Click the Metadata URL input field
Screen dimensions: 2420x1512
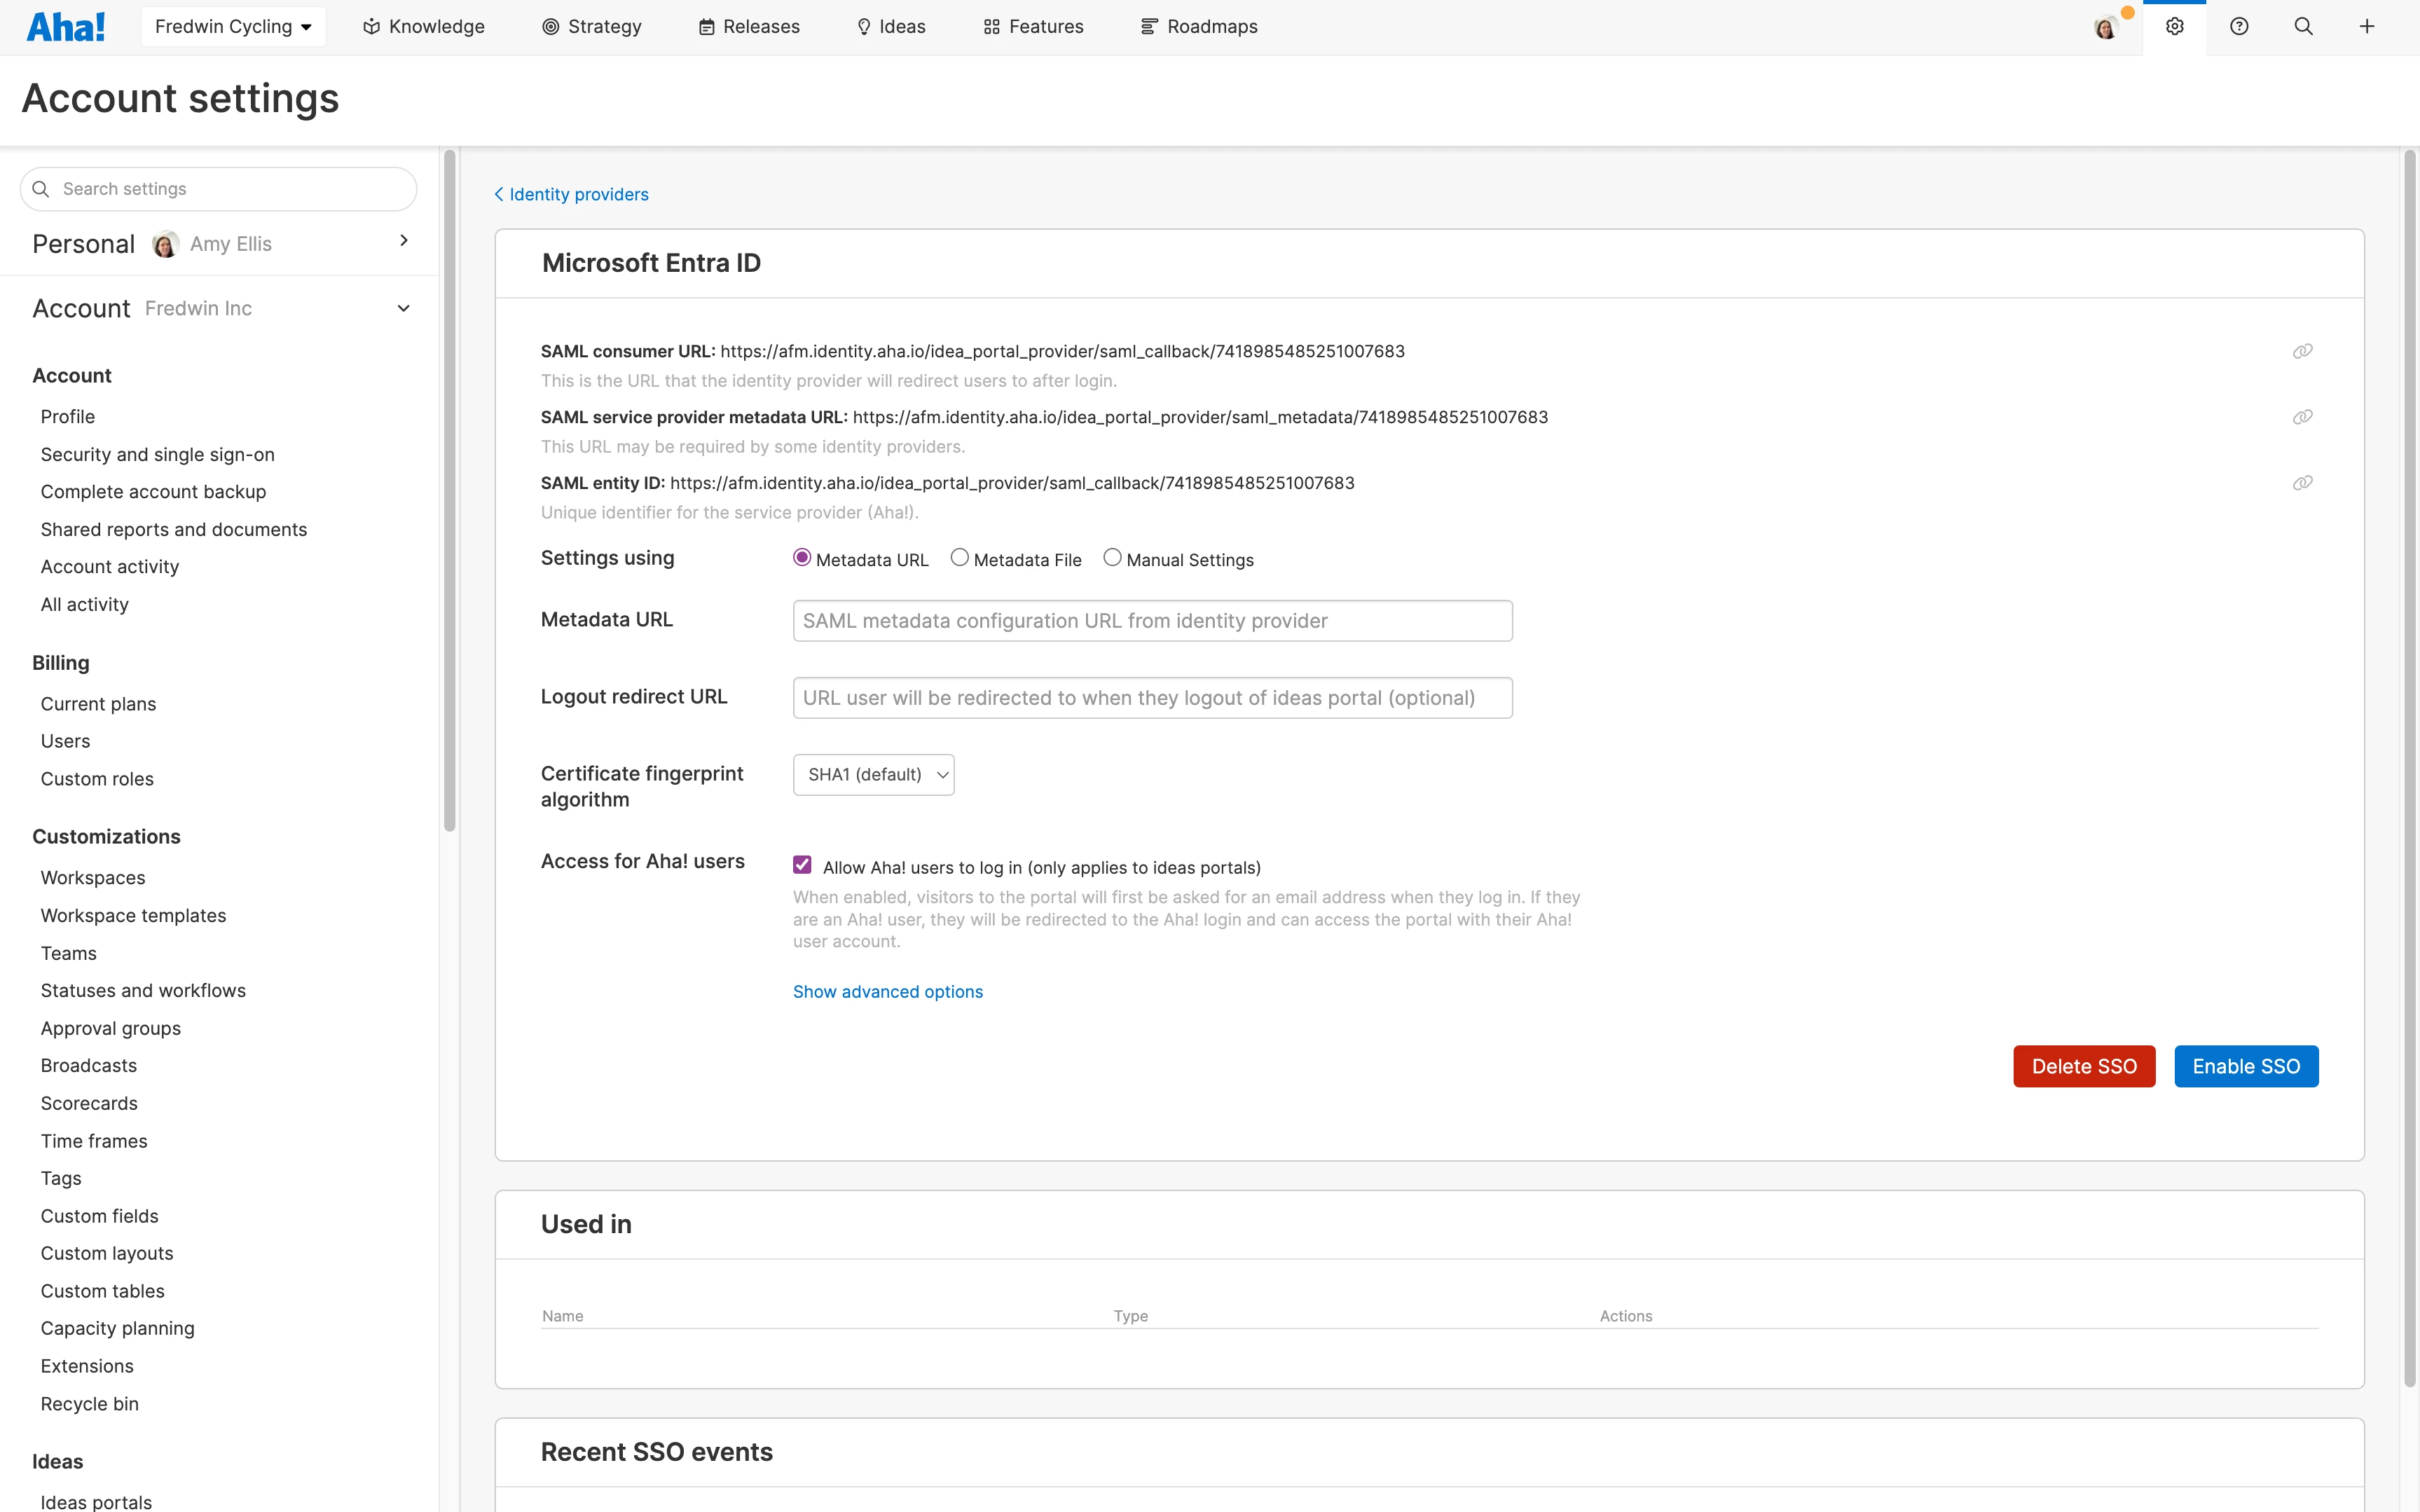point(1152,621)
